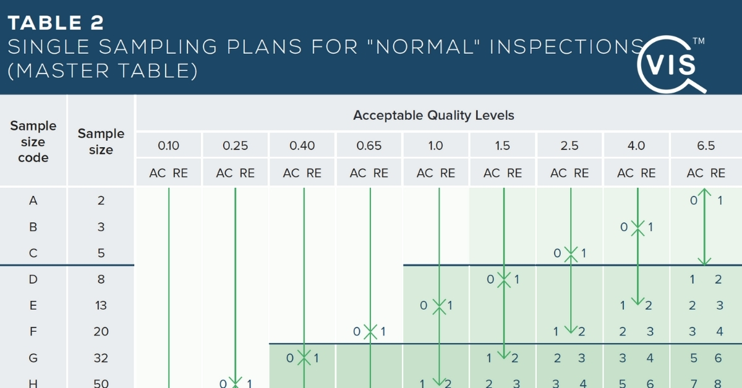Click the sample size value 32
Viewport: 742px width, 388px height.
101,358
